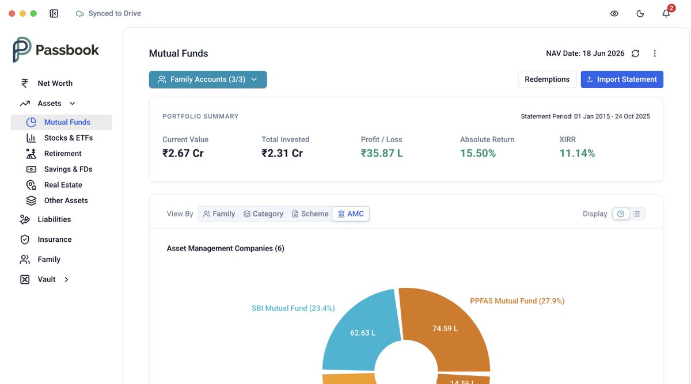
Task: Click the Real Estate location icon
Action: coord(32,185)
